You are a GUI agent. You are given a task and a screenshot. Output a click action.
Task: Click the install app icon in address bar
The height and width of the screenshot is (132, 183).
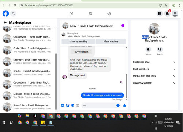click(161, 5)
